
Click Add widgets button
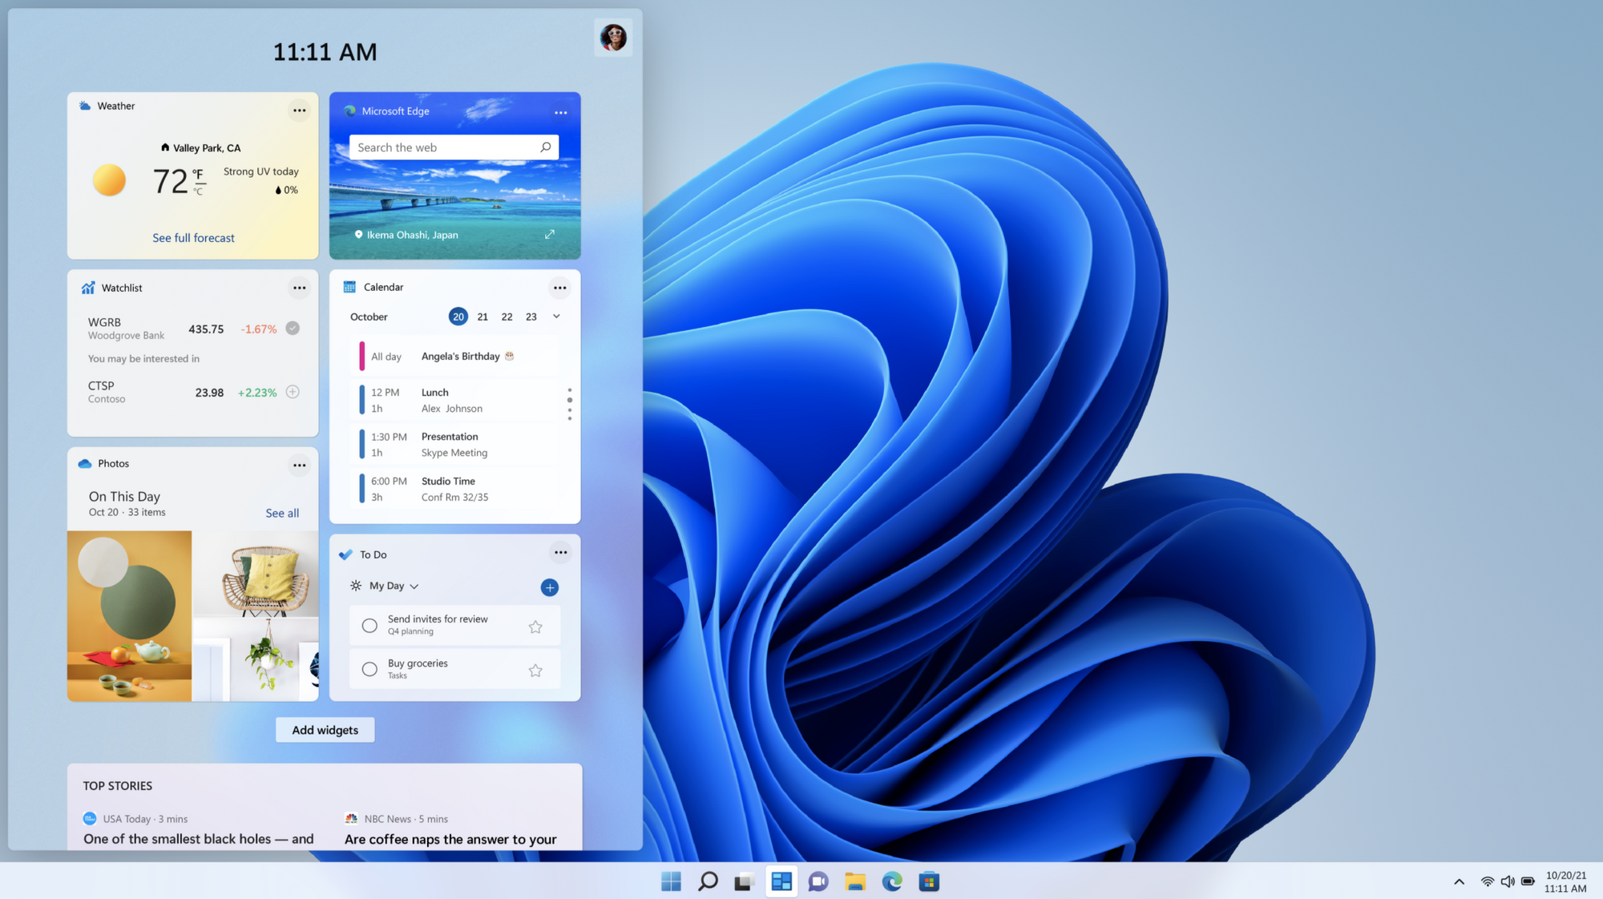(325, 728)
